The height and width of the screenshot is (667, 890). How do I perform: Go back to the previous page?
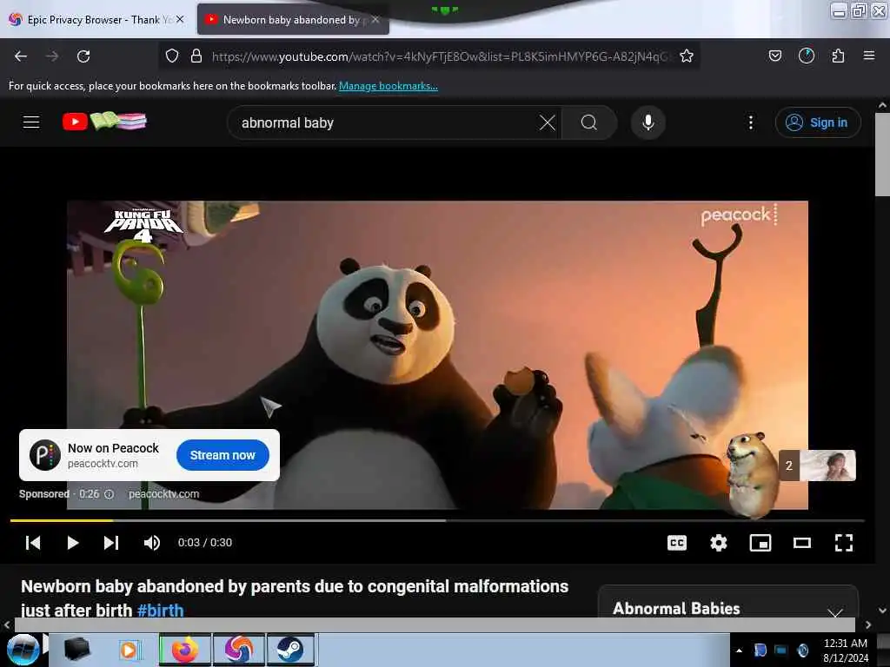pyautogui.click(x=21, y=56)
